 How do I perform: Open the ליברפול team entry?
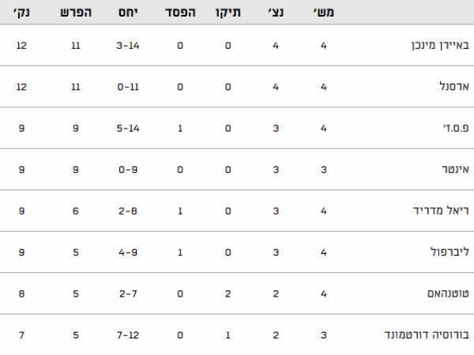tap(441, 252)
